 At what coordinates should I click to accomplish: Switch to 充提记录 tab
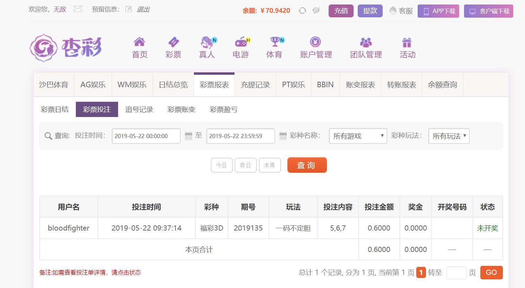255,85
